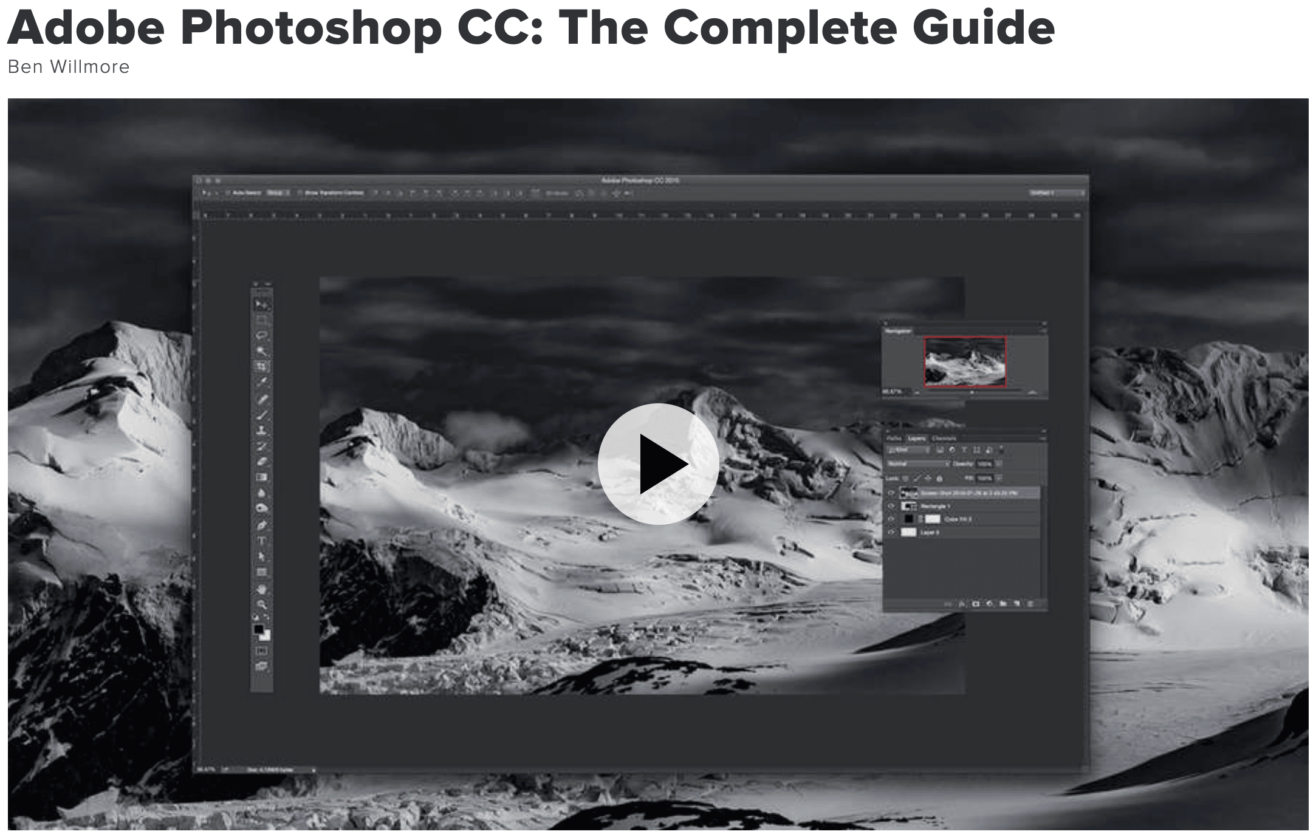Select the Rectangle shape tool

[262, 572]
